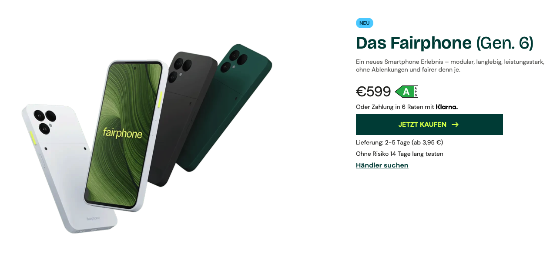
Task: Open the green energy label A icon
Action: click(406, 92)
